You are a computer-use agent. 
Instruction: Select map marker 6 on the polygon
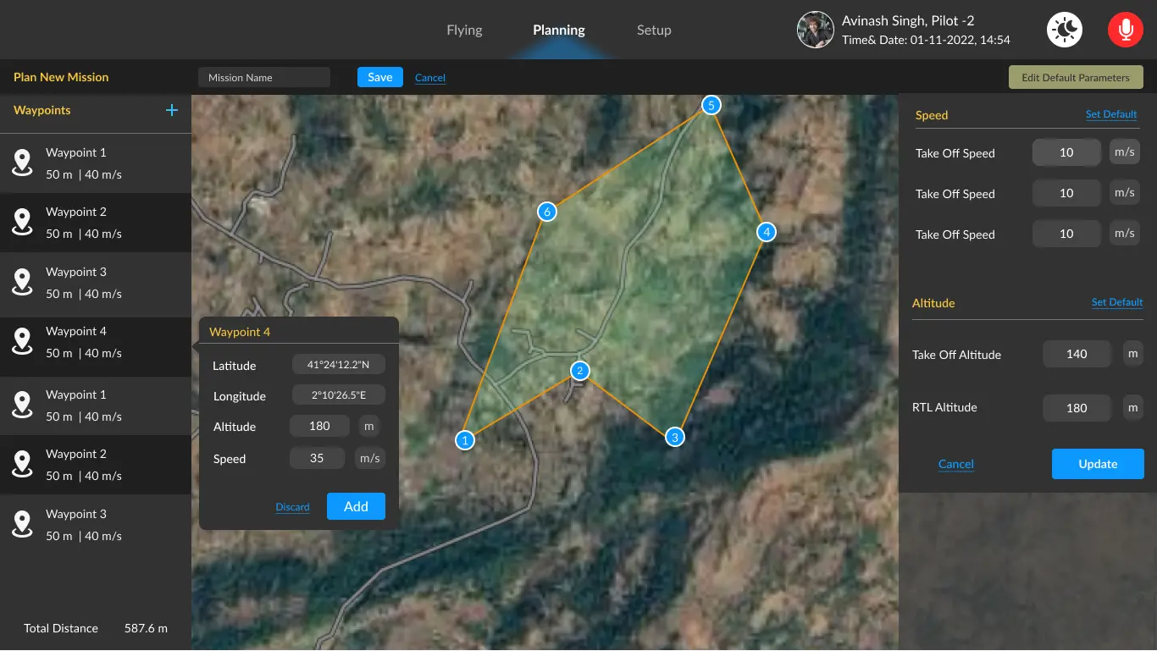coord(547,212)
